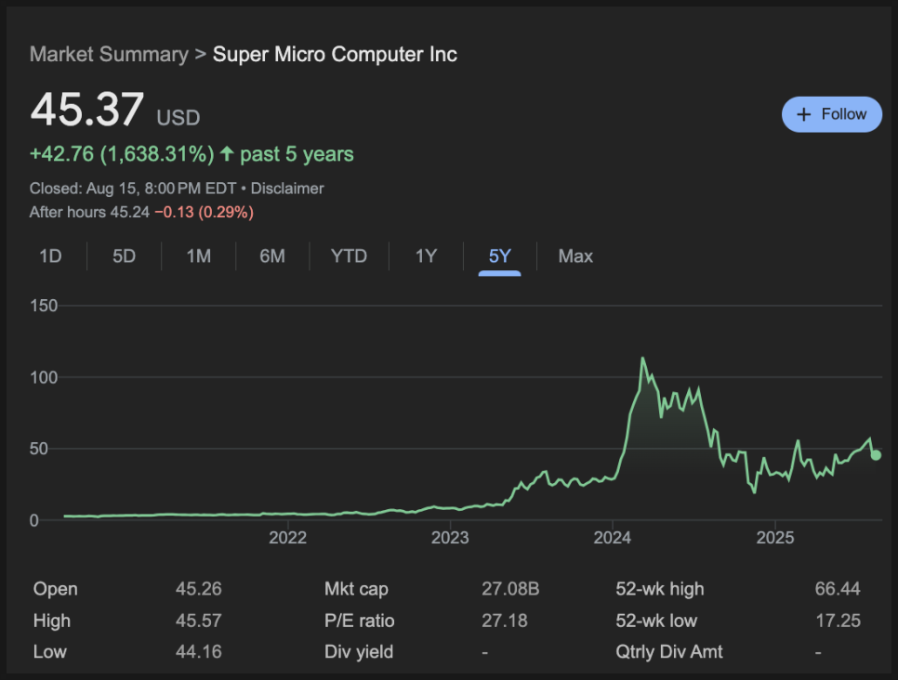This screenshot has height=680, width=898.
Task: Open the YTD chart tab
Action: coord(349,255)
